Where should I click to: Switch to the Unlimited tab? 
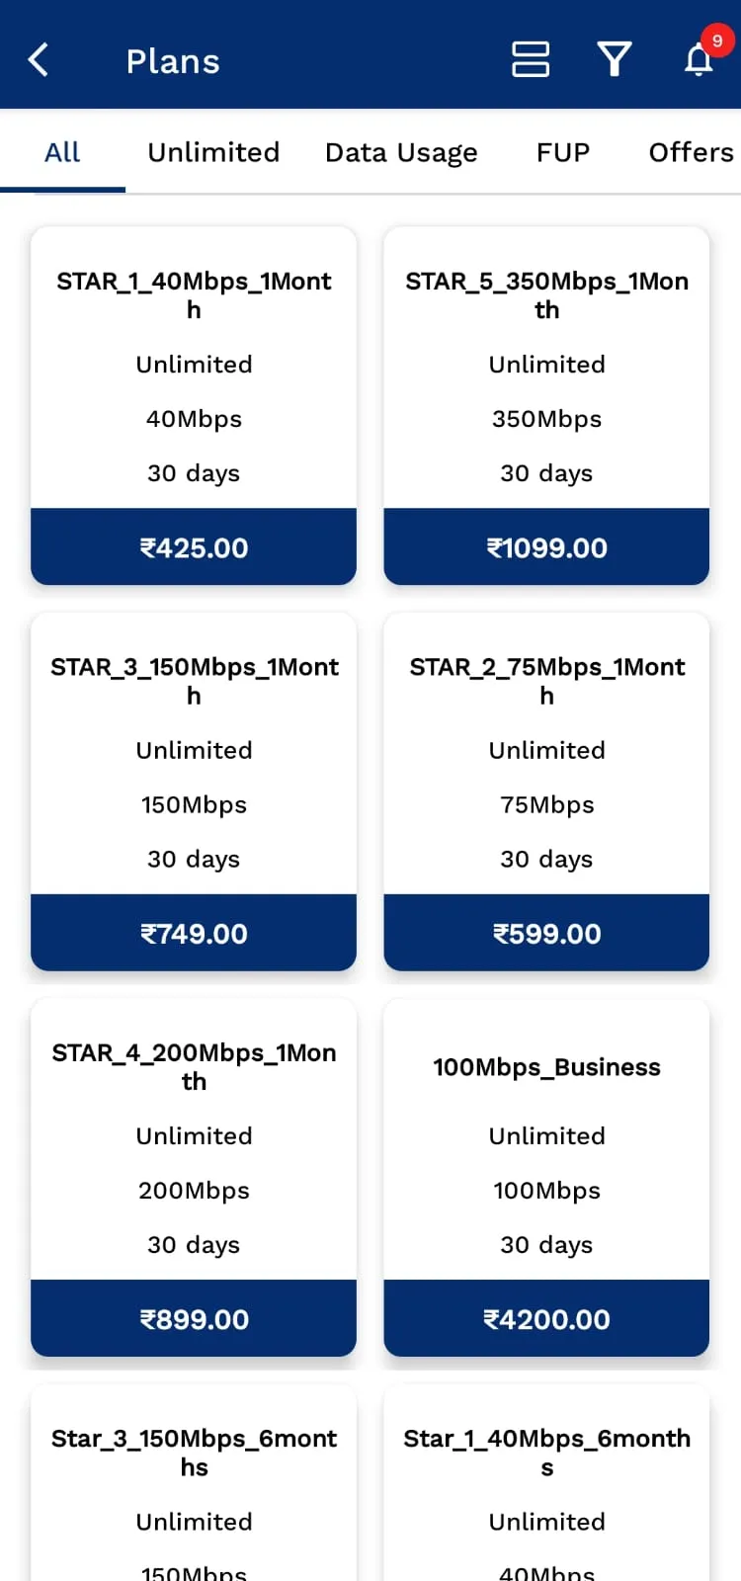(213, 152)
